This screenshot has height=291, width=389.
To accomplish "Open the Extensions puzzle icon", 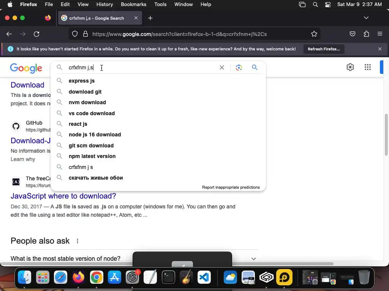I will tap(366, 34).
